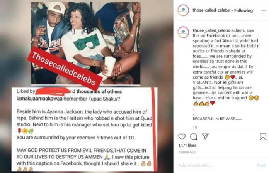Share post with paper plane icon
The width and height of the screenshot is (269, 173).
click(205, 136)
